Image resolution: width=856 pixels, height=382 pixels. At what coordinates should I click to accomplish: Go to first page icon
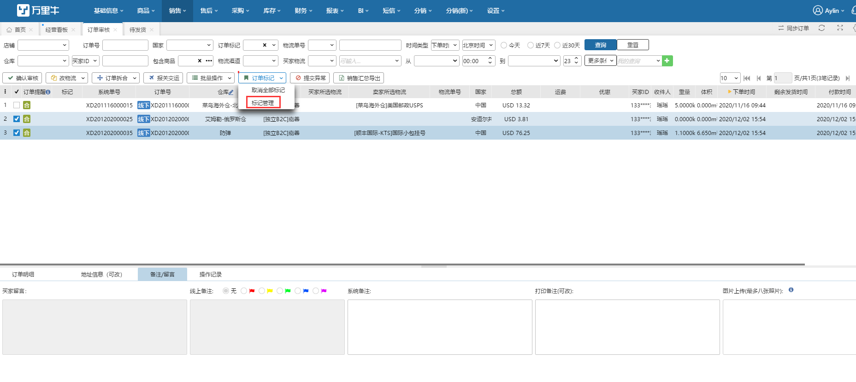(x=747, y=78)
